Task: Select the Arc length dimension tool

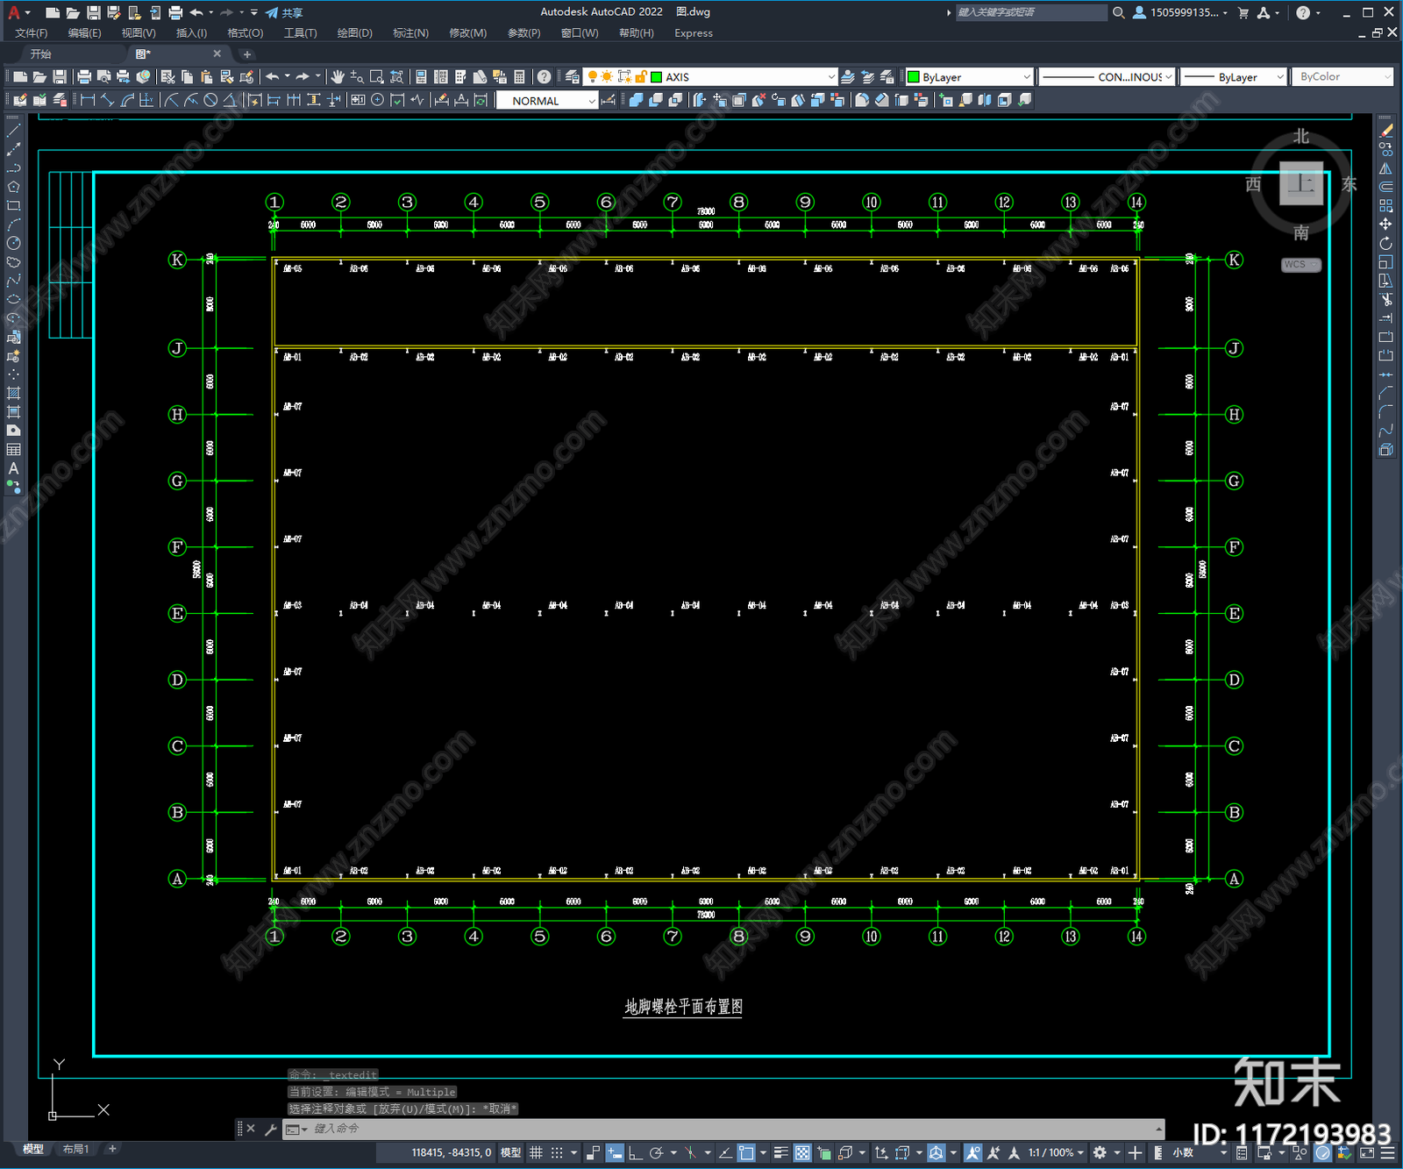Action: (x=127, y=100)
